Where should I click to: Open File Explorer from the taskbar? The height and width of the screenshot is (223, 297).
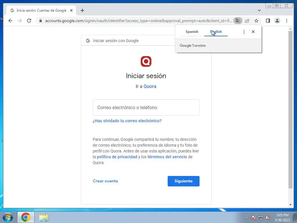[x=44, y=217]
